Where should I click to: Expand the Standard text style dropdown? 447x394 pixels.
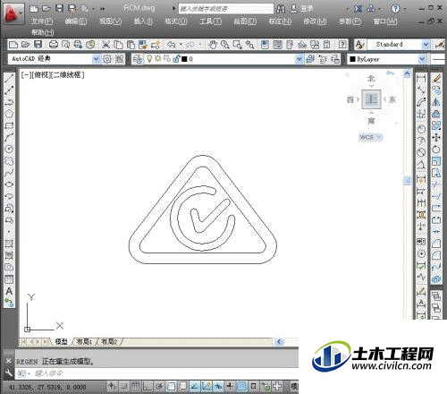tap(426, 45)
